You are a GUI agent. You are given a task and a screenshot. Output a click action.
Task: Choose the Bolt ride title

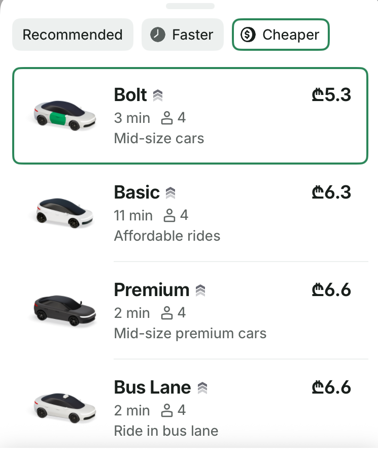coord(130,95)
